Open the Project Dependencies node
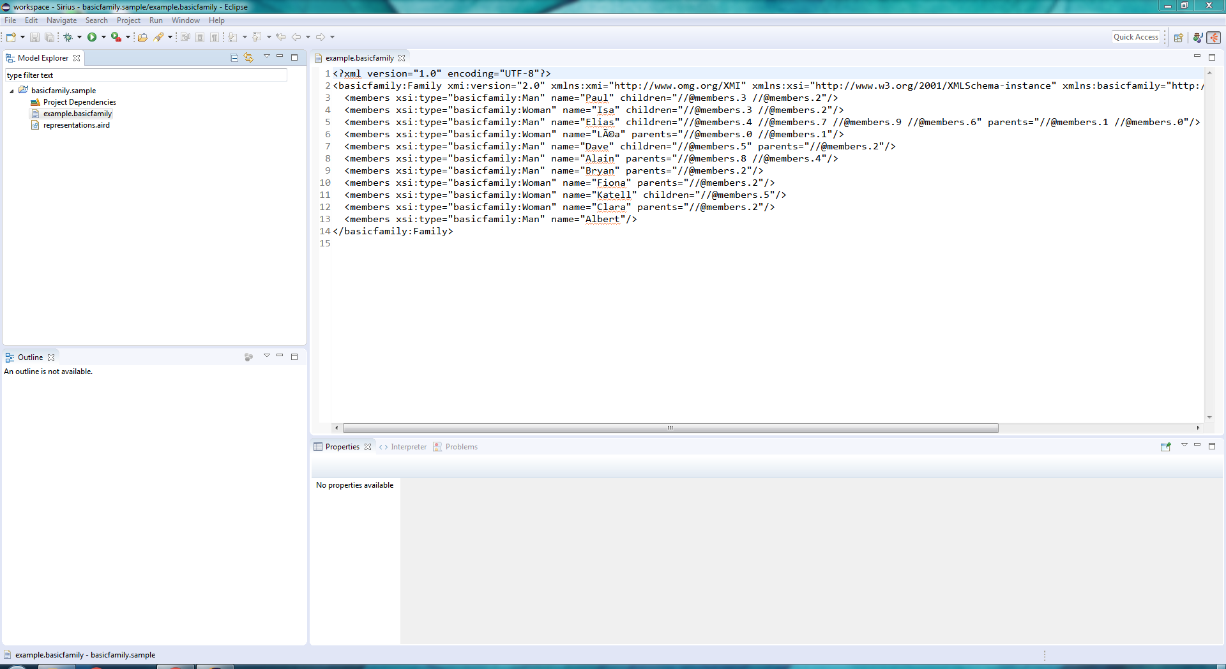This screenshot has height=669, width=1226. [79, 102]
